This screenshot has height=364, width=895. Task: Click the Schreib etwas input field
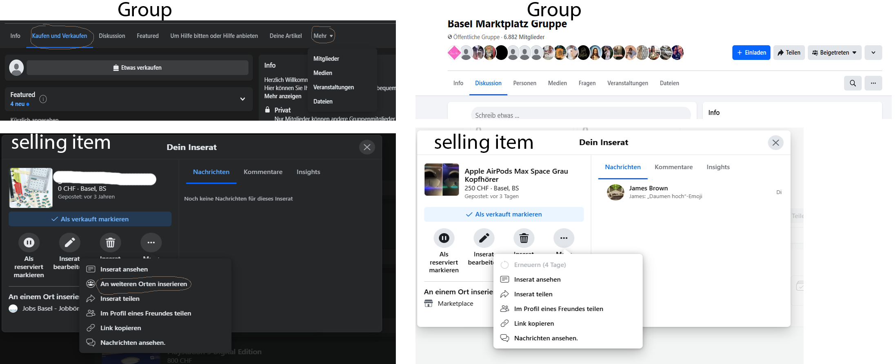(580, 114)
